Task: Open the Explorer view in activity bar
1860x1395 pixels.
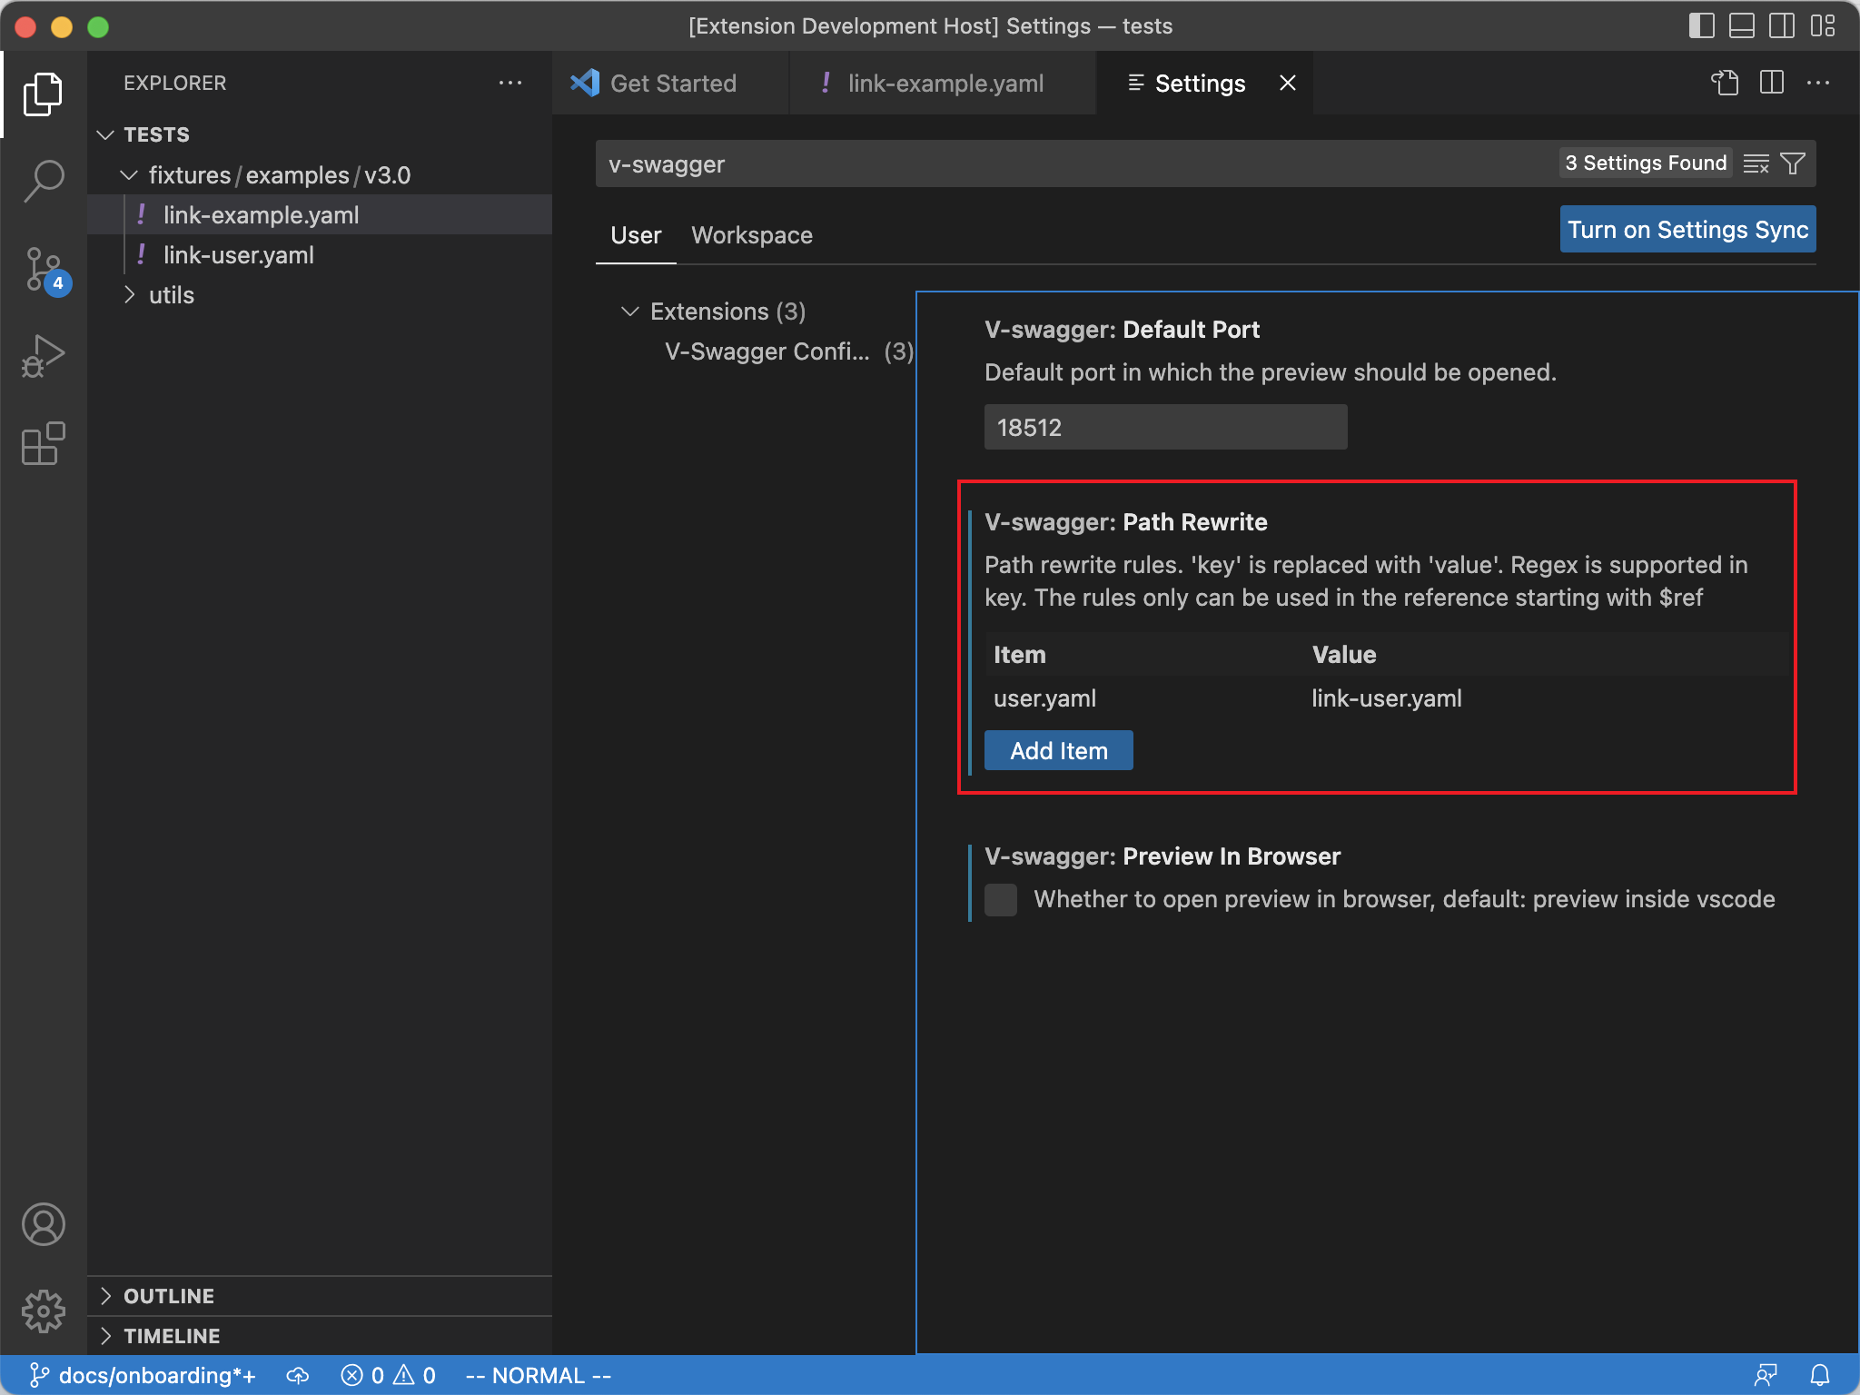Action: click(x=43, y=94)
